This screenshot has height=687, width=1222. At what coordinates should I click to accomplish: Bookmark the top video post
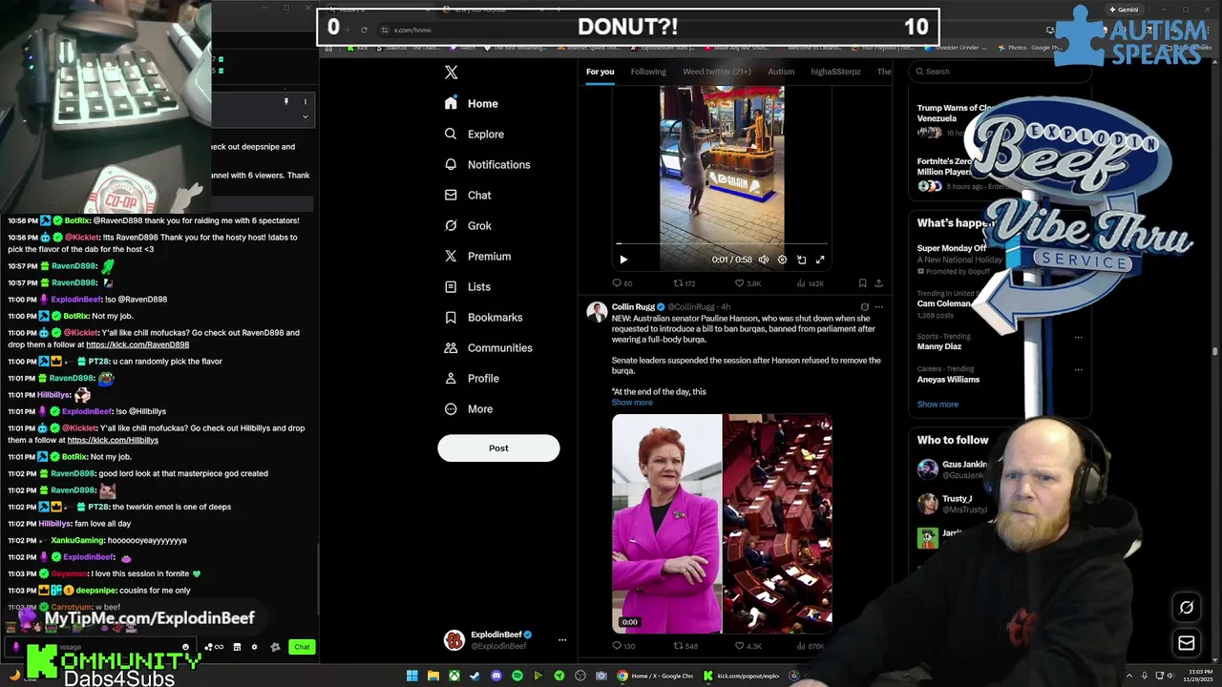click(x=862, y=283)
